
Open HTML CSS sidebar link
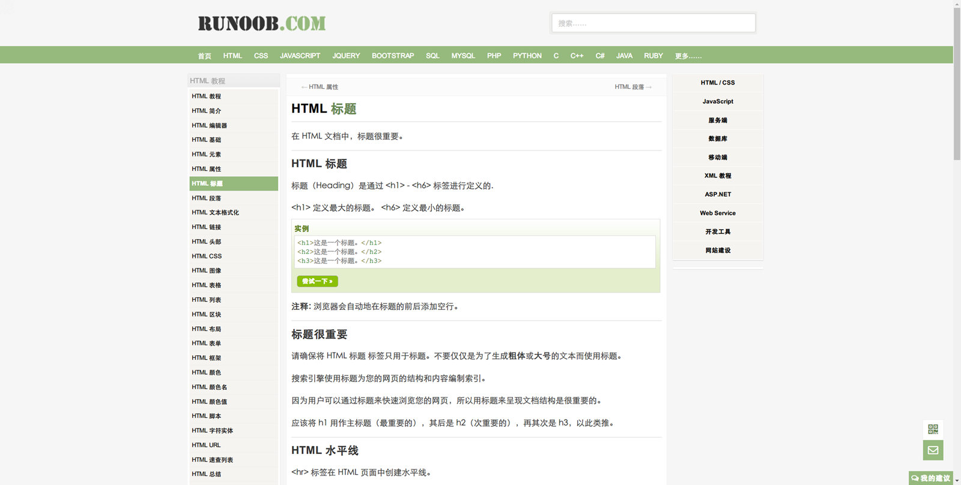coord(234,256)
